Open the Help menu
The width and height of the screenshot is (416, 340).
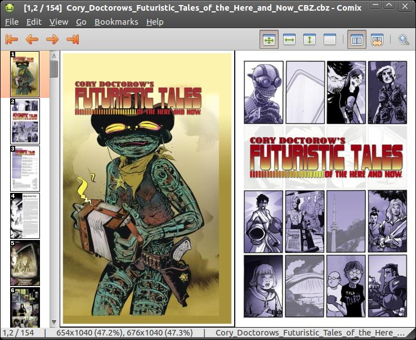[x=155, y=22]
